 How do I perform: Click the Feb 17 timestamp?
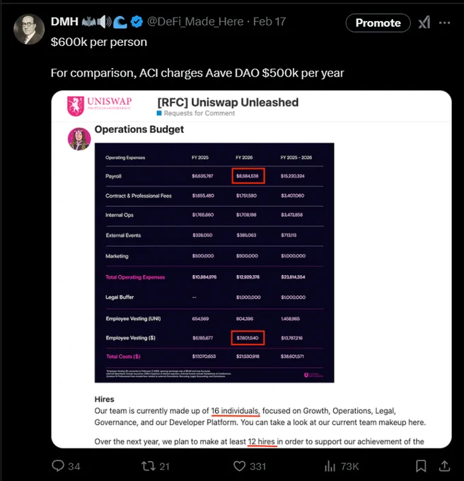click(269, 21)
